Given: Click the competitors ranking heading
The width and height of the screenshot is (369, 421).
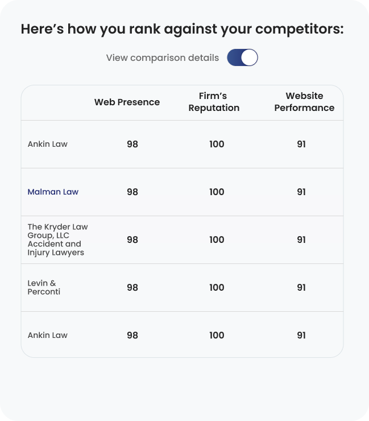Looking at the screenshot, I should coord(182,29).
